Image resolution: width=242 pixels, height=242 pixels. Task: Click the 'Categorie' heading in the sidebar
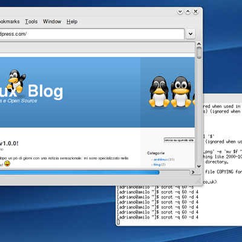point(155,153)
